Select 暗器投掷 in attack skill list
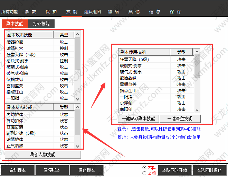 40,42
